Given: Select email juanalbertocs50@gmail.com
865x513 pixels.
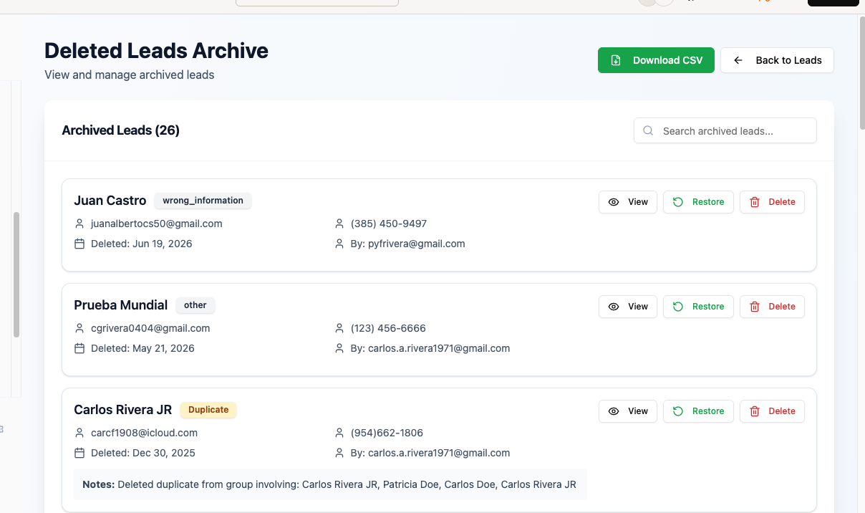Looking at the screenshot, I should pyautogui.click(x=157, y=224).
